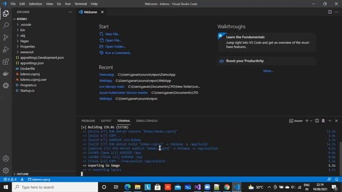342x192 pixels.
Task: Open Boost your Productivity walkthrough
Action: pos(267,61)
